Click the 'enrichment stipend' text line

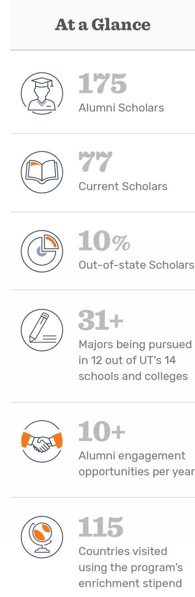(x=130, y=583)
